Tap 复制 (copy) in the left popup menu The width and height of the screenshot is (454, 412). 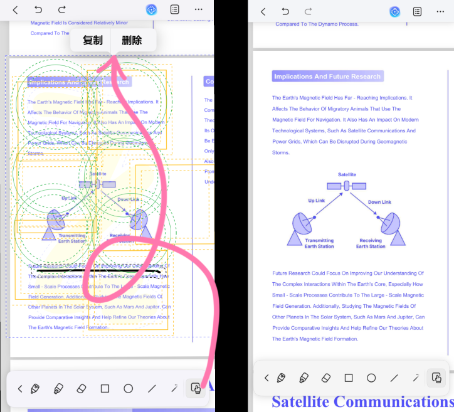[x=93, y=41]
